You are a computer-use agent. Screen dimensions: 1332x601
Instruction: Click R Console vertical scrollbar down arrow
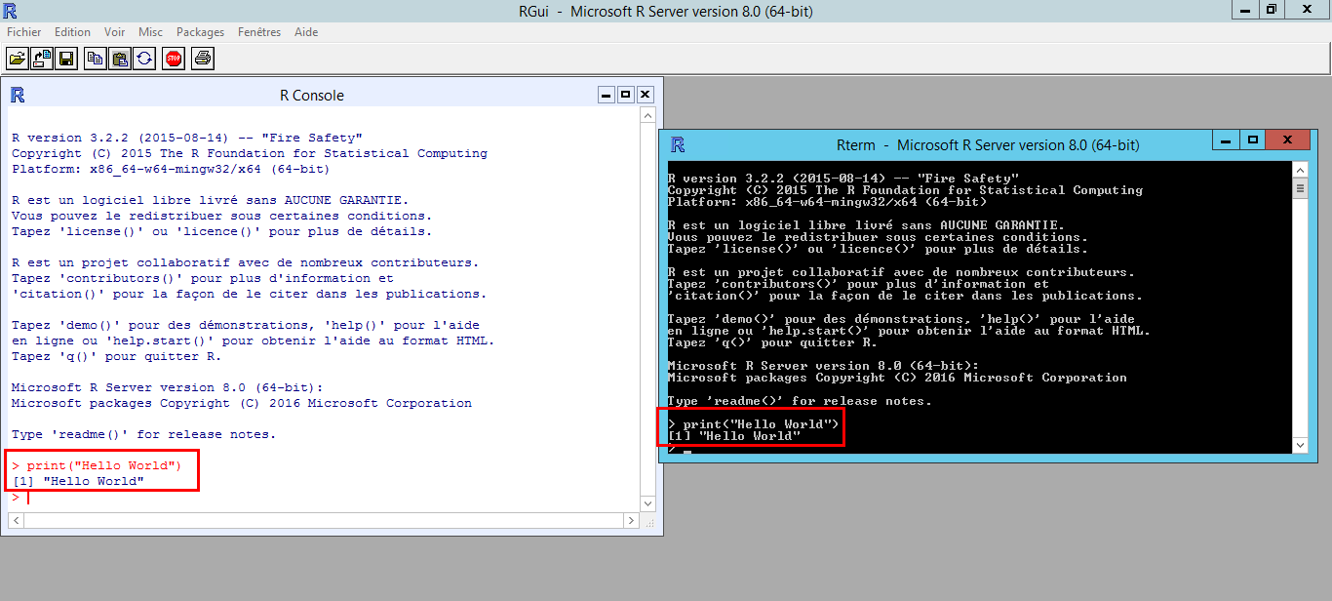pyautogui.click(x=647, y=502)
